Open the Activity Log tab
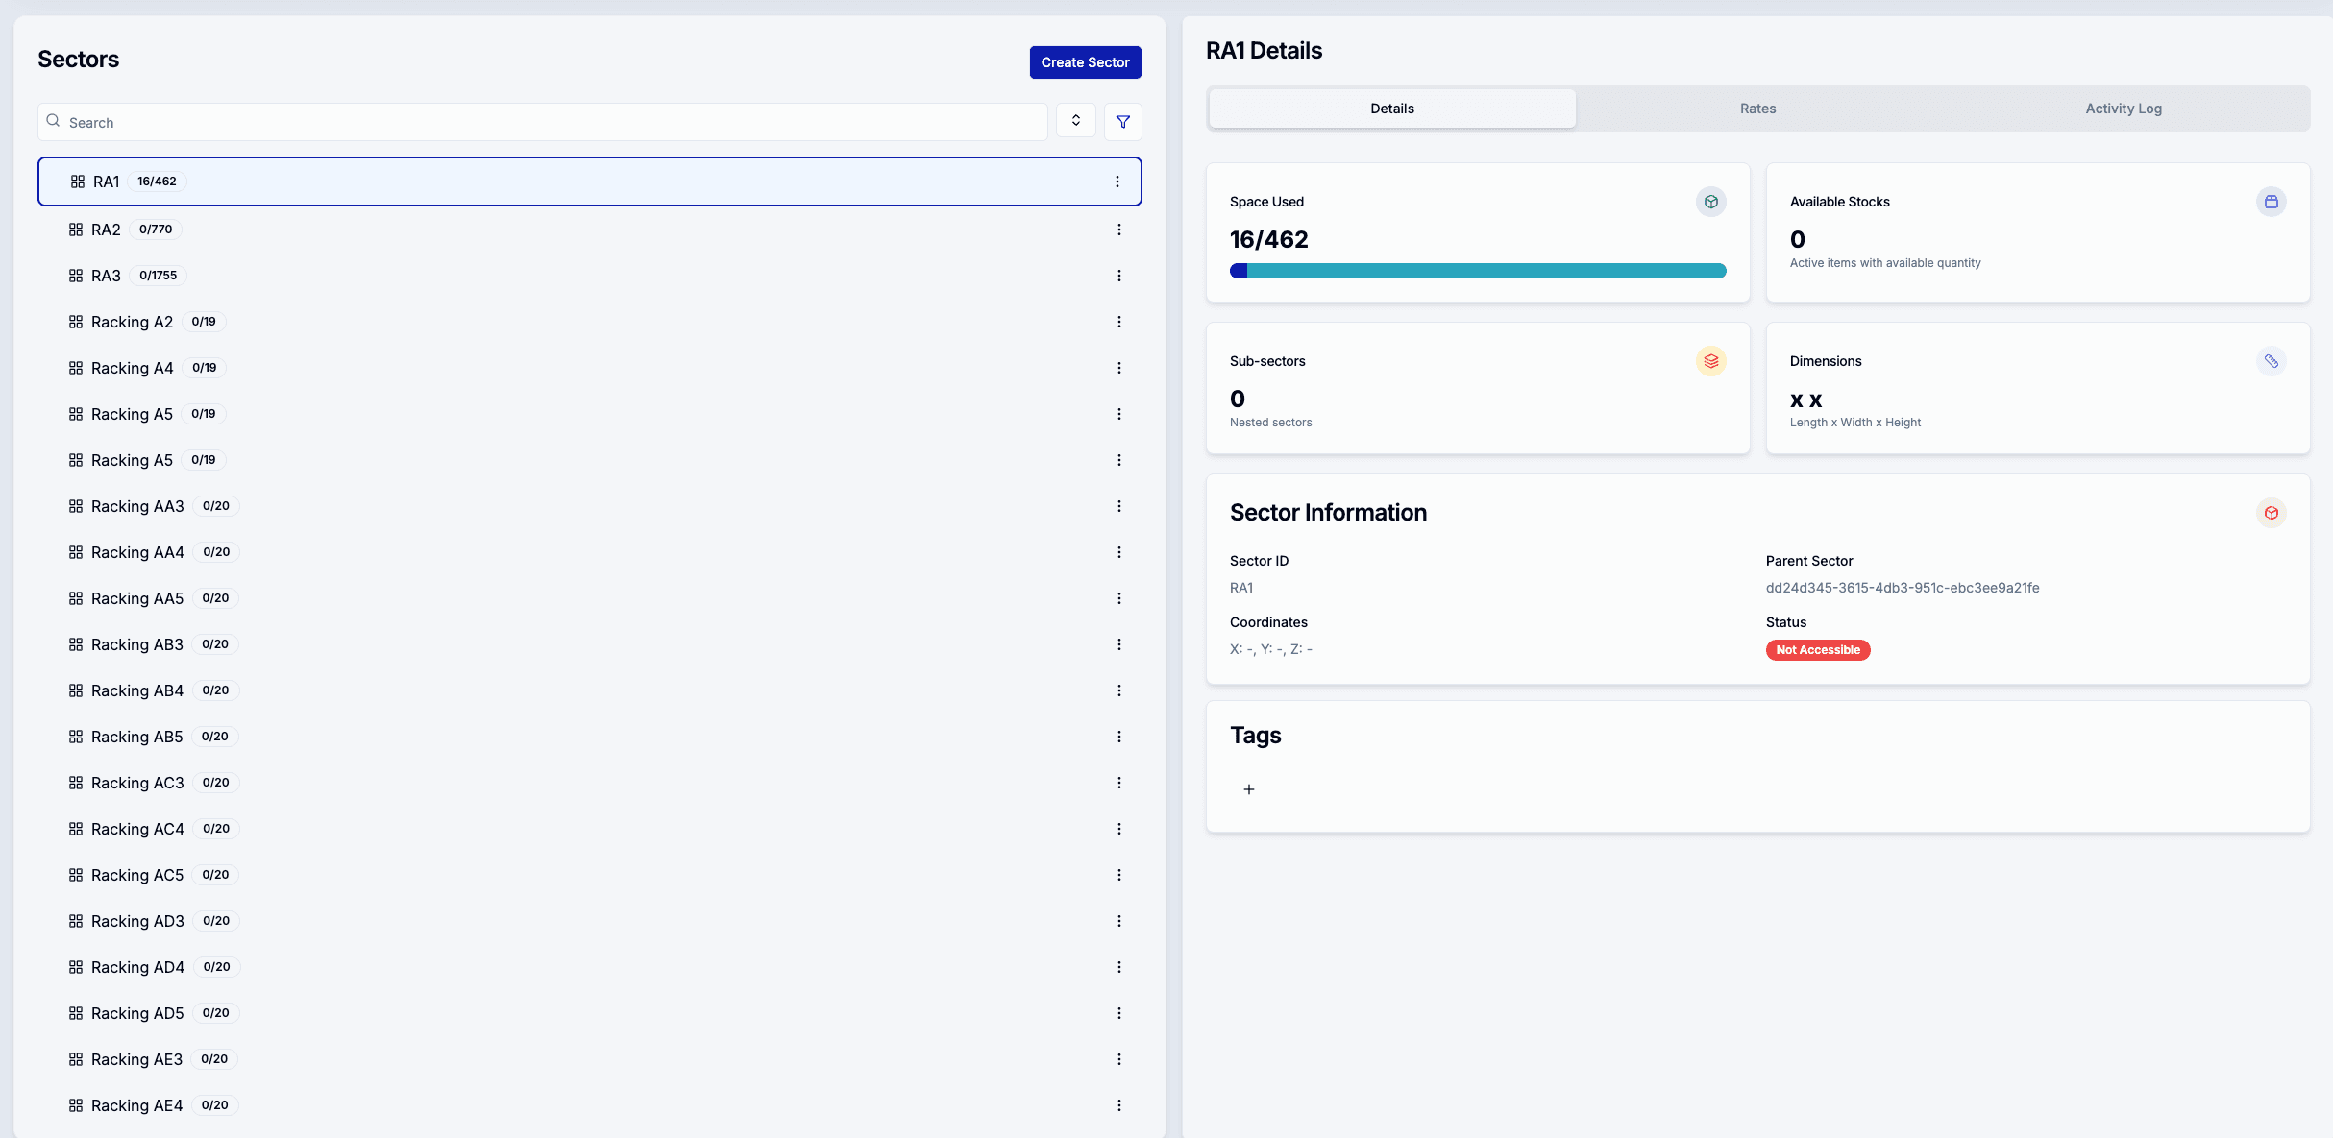This screenshot has height=1138, width=2333. [x=2123, y=109]
